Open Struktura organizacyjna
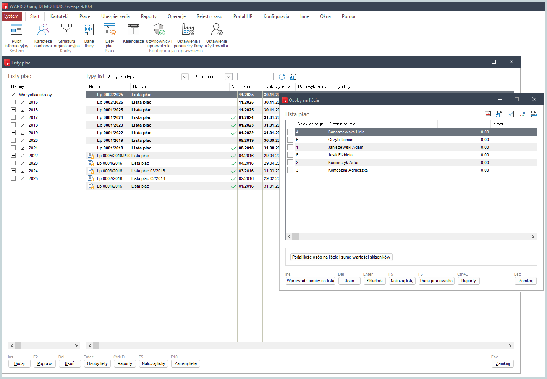The height and width of the screenshot is (379, 547). pos(67,35)
